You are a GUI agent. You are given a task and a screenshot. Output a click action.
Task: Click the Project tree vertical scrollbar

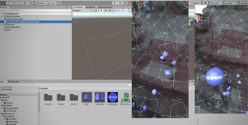[x=39, y=102]
